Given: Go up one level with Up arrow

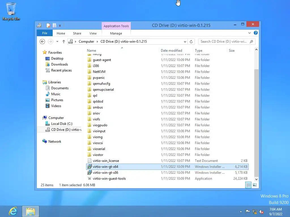Looking at the screenshot, I should coord(64,42).
